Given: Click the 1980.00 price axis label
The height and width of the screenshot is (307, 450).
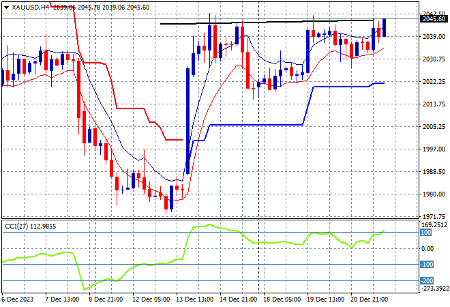Looking at the screenshot, I should [x=434, y=194].
